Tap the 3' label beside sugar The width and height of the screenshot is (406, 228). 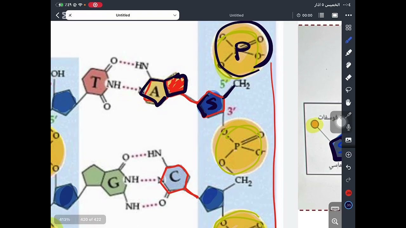point(231,111)
